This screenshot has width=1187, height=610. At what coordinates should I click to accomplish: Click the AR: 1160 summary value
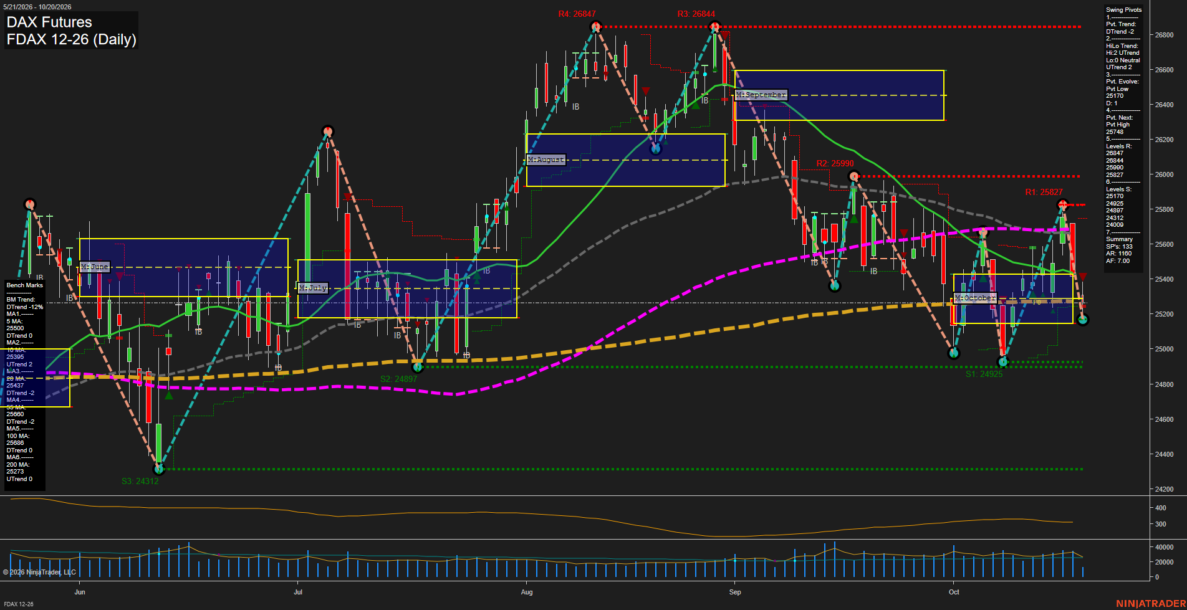tap(1119, 254)
